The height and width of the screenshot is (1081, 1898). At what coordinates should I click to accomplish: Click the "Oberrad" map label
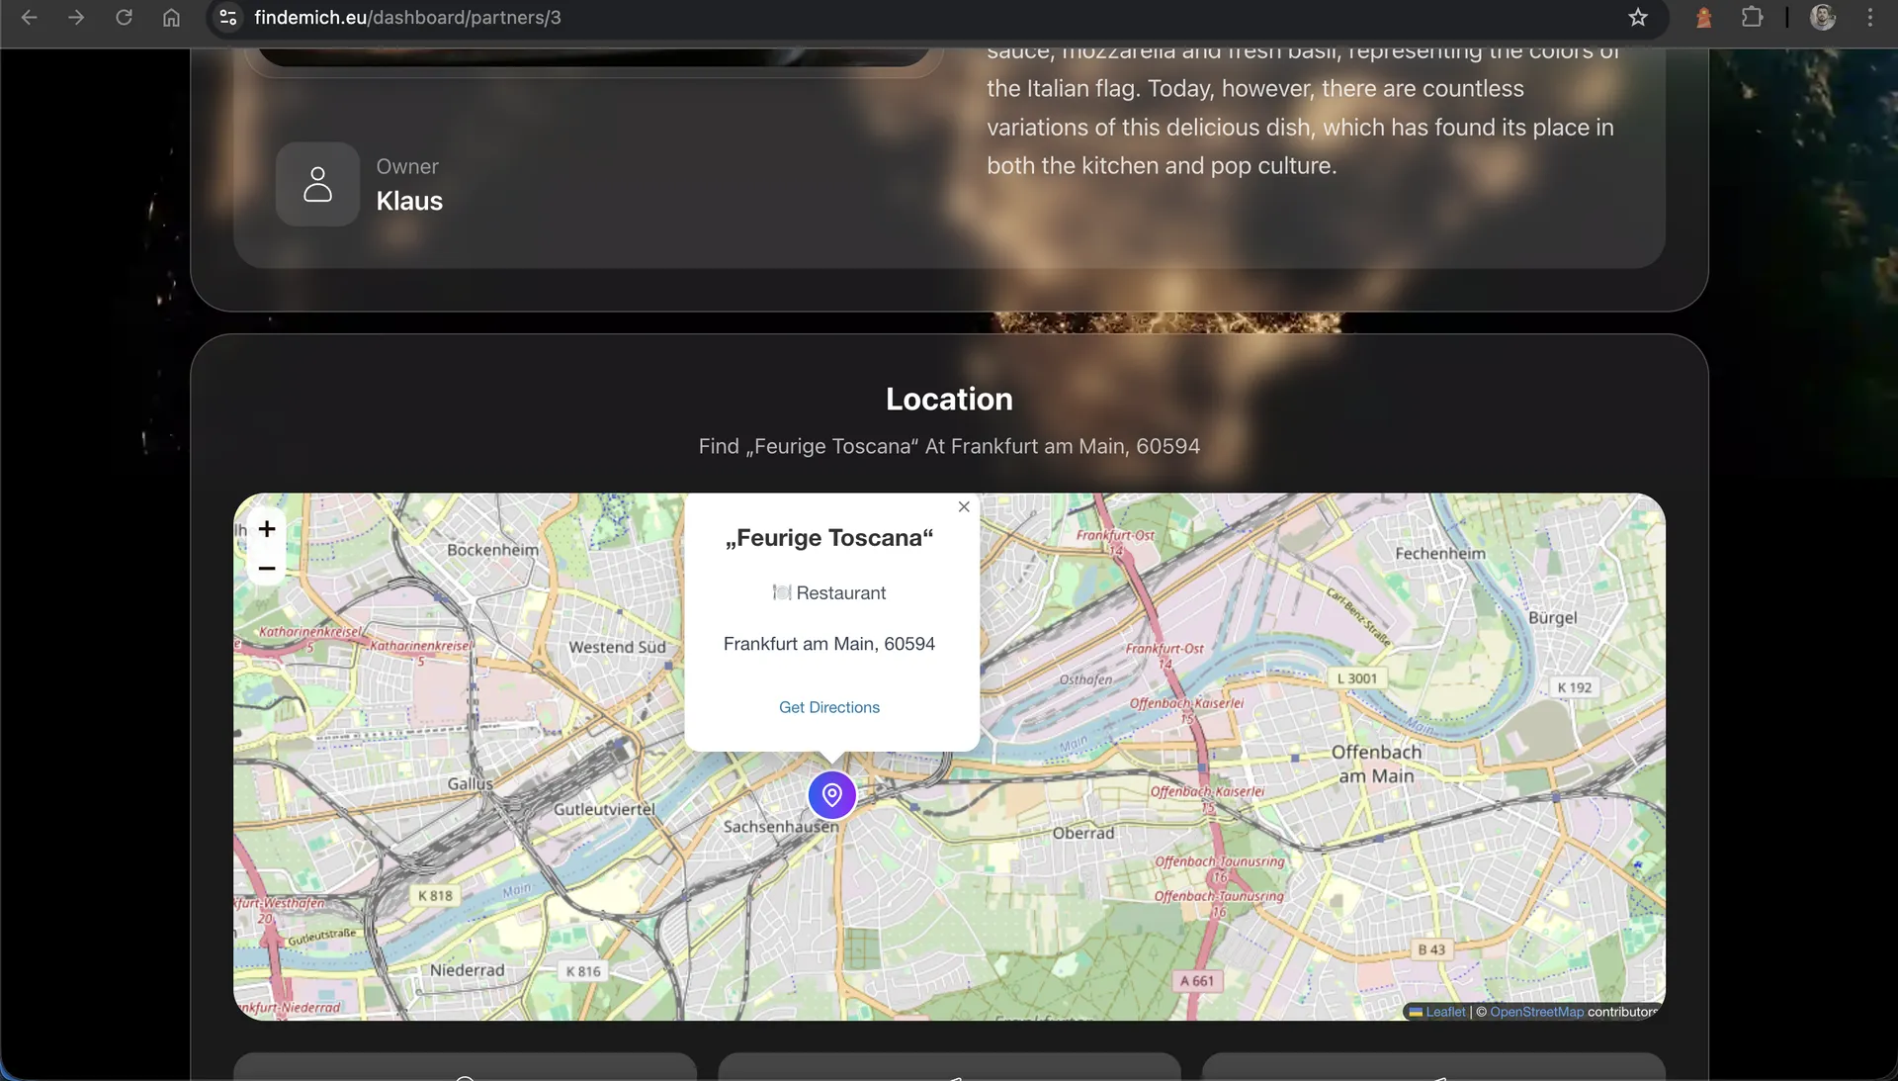click(1083, 833)
